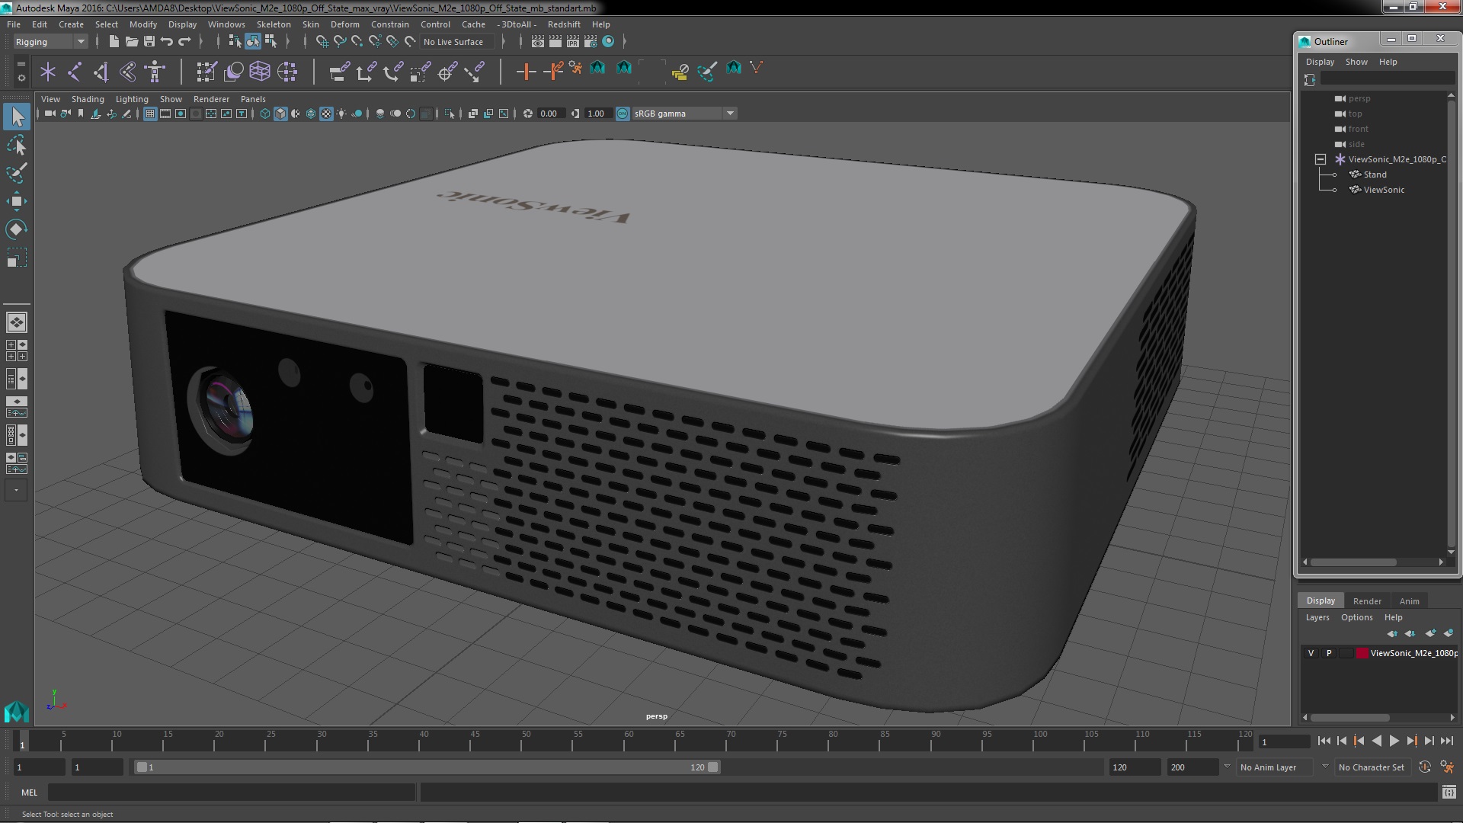Open HumanIK character figure icon
This screenshot has height=823, width=1463.
[155, 72]
